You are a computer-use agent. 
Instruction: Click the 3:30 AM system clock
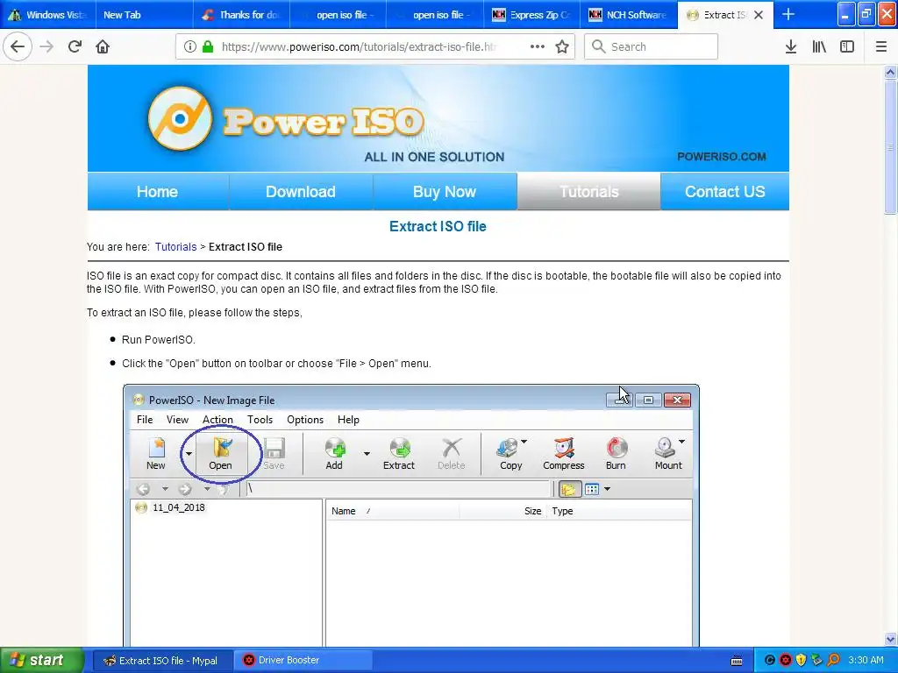point(866,660)
